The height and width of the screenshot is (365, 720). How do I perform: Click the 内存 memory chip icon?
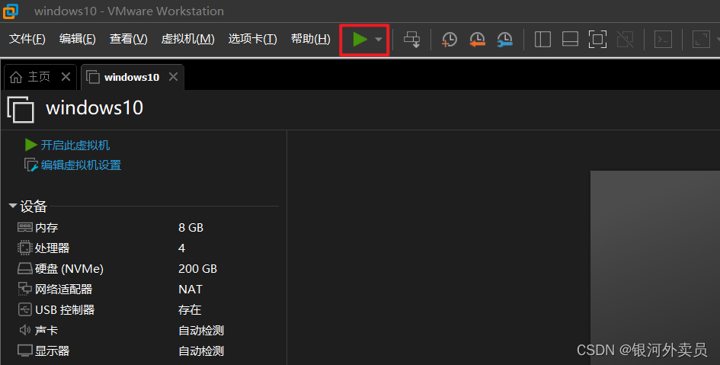(25, 227)
